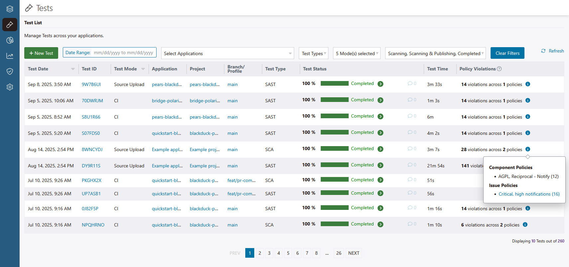This screenshot has height=267, width=569.
Task: Sort by the Test Date column header
Action: (x=38, y=69)
